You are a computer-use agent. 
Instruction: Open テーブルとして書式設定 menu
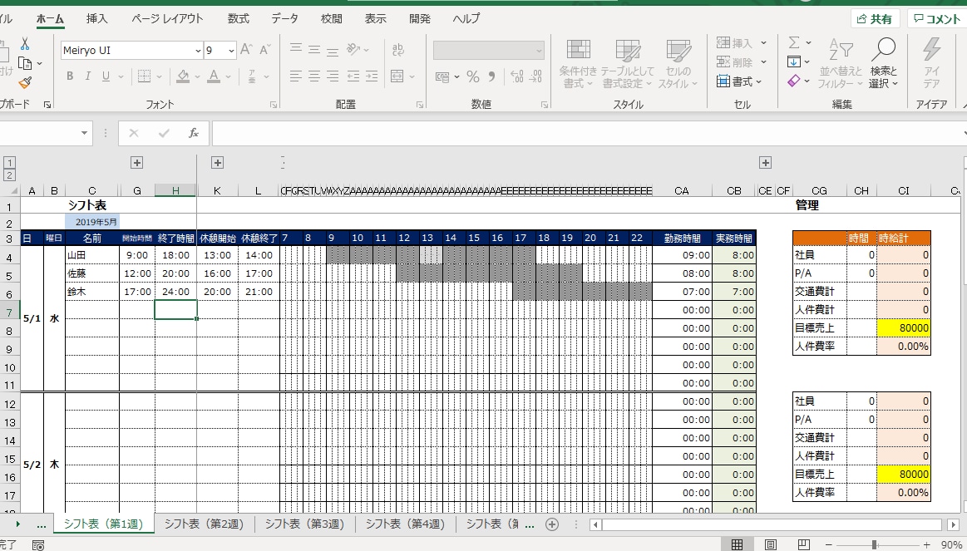point(627,64)
